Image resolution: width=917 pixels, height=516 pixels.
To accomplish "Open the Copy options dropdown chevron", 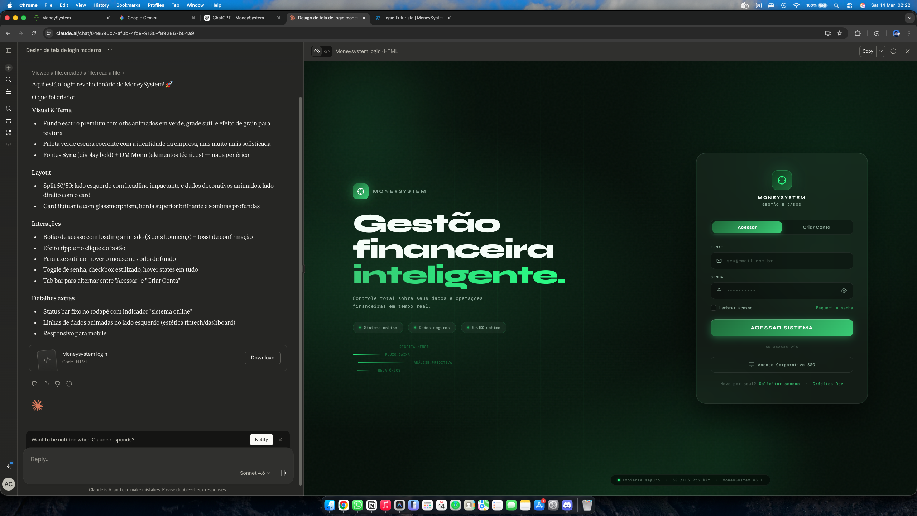I will 882,51.
